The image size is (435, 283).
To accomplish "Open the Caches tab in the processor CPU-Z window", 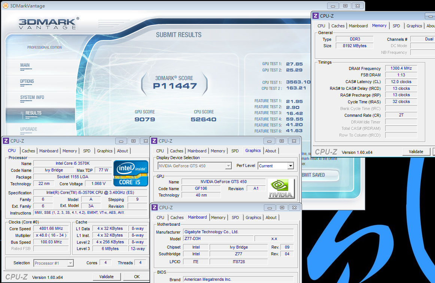I will [x=28, y=151].
